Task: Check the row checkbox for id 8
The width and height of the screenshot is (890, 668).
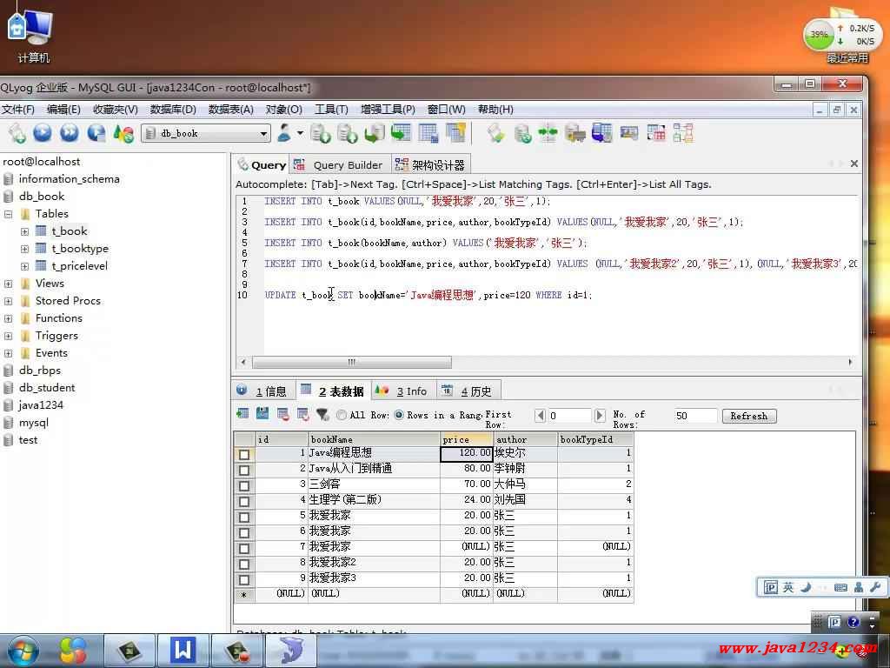Action: click(x=244, y=564)
